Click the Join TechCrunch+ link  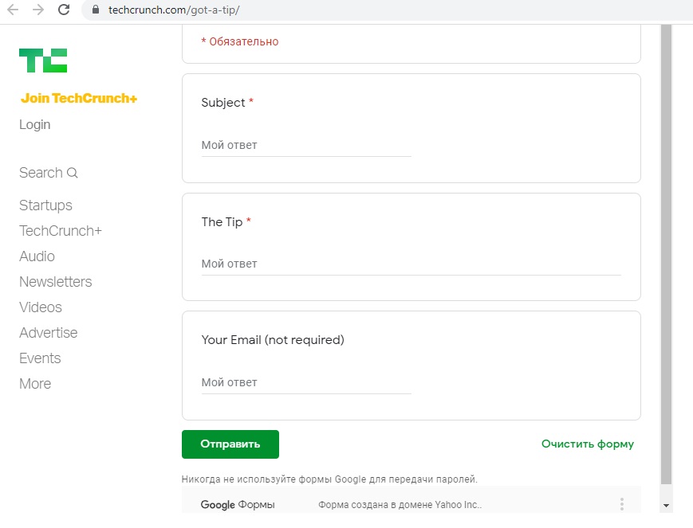(x=79, y=98)
